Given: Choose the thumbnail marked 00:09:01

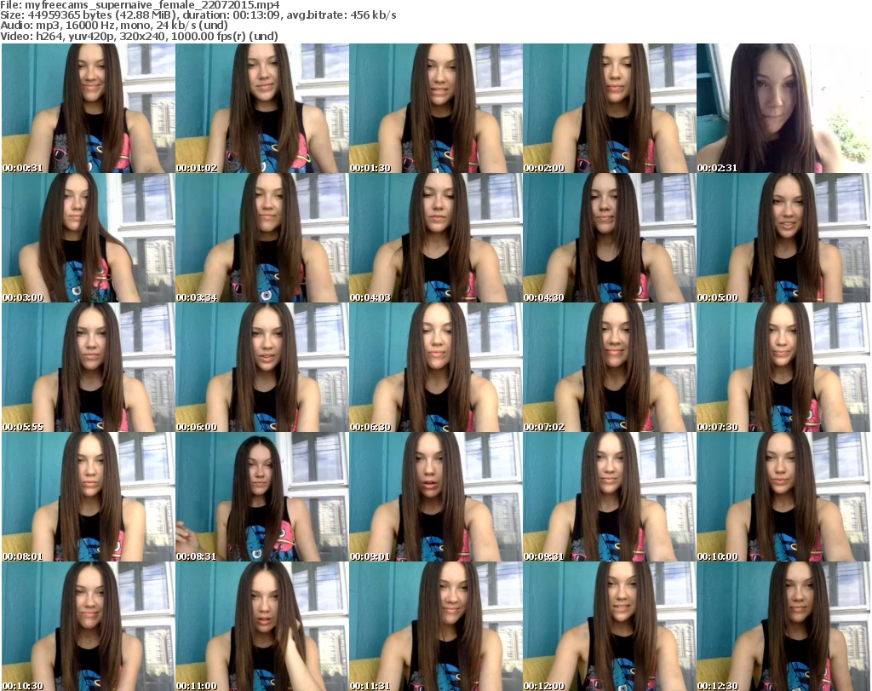Looking at the screenshot, I should tap(436, 497).
